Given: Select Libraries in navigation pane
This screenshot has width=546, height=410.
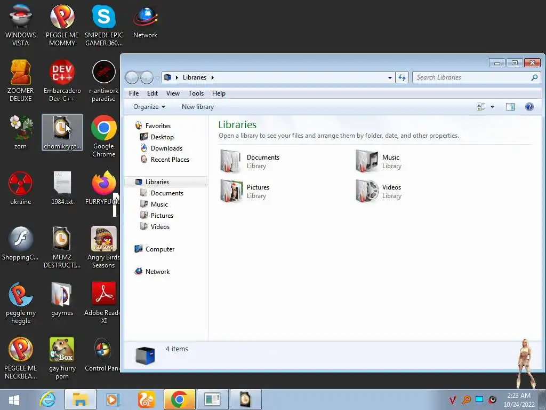Looking at the screenshot, I should pos(166,182).
